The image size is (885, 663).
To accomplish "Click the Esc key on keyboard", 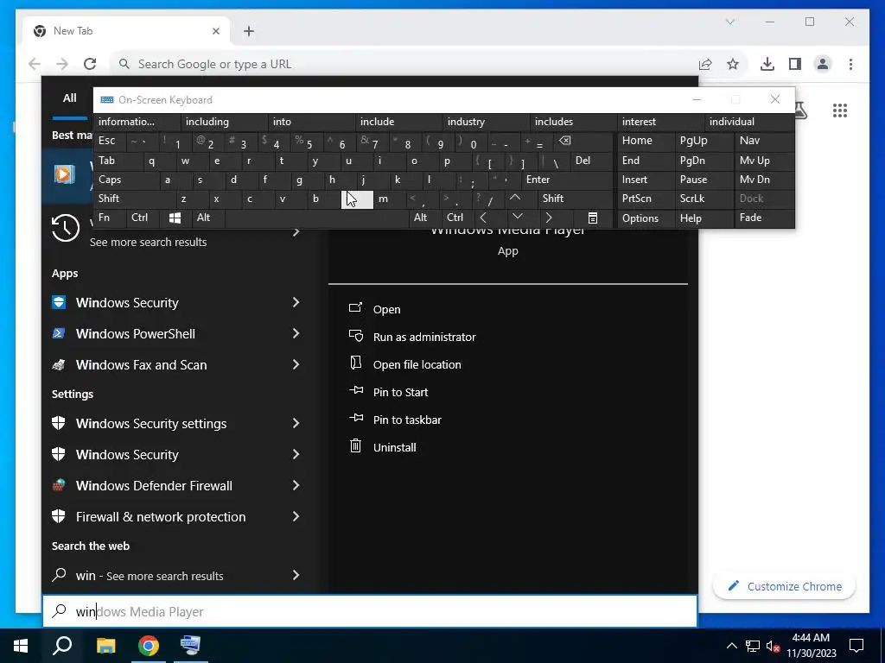I will click(110, 141).
